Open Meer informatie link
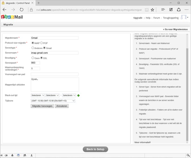 point(143,142)
